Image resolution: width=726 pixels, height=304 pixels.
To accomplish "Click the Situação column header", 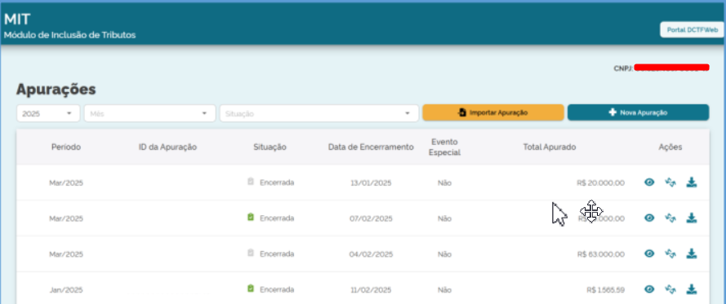I will coord(270,148).
